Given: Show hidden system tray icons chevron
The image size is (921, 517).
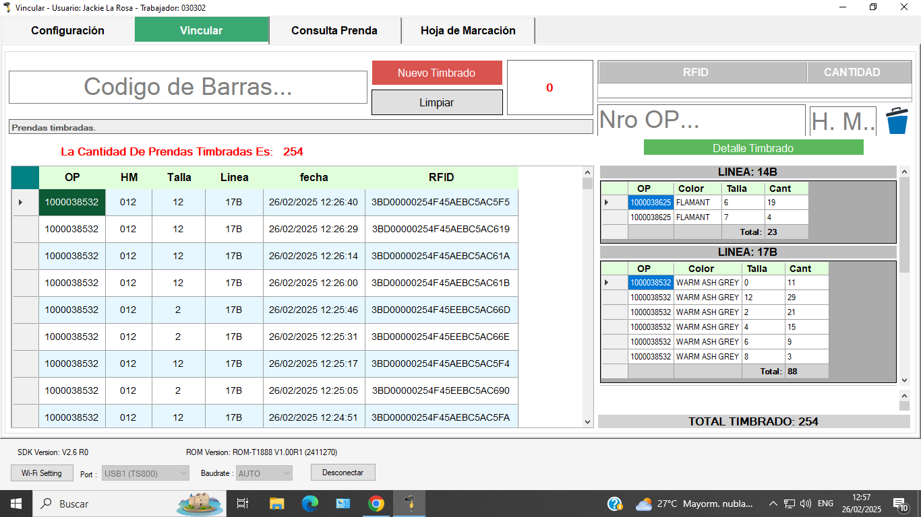Looking at the screenshot, I should click(x=773, y=504).
